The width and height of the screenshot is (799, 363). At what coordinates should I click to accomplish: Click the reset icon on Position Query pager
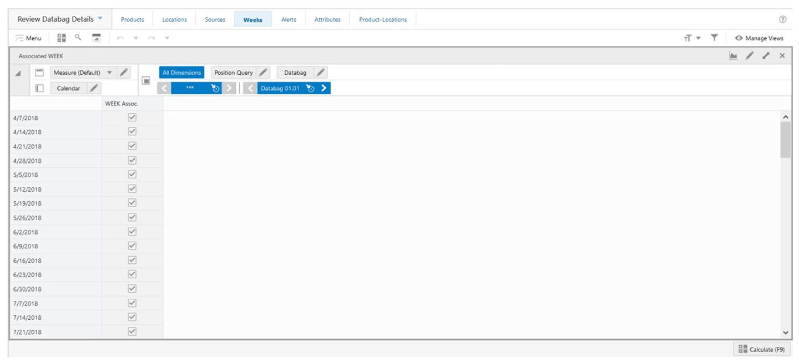coord(216,88)
